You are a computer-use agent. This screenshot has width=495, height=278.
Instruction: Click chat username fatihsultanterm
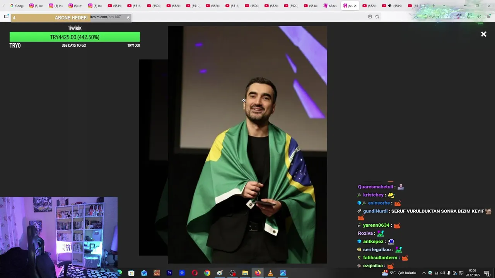coord(380,258)
